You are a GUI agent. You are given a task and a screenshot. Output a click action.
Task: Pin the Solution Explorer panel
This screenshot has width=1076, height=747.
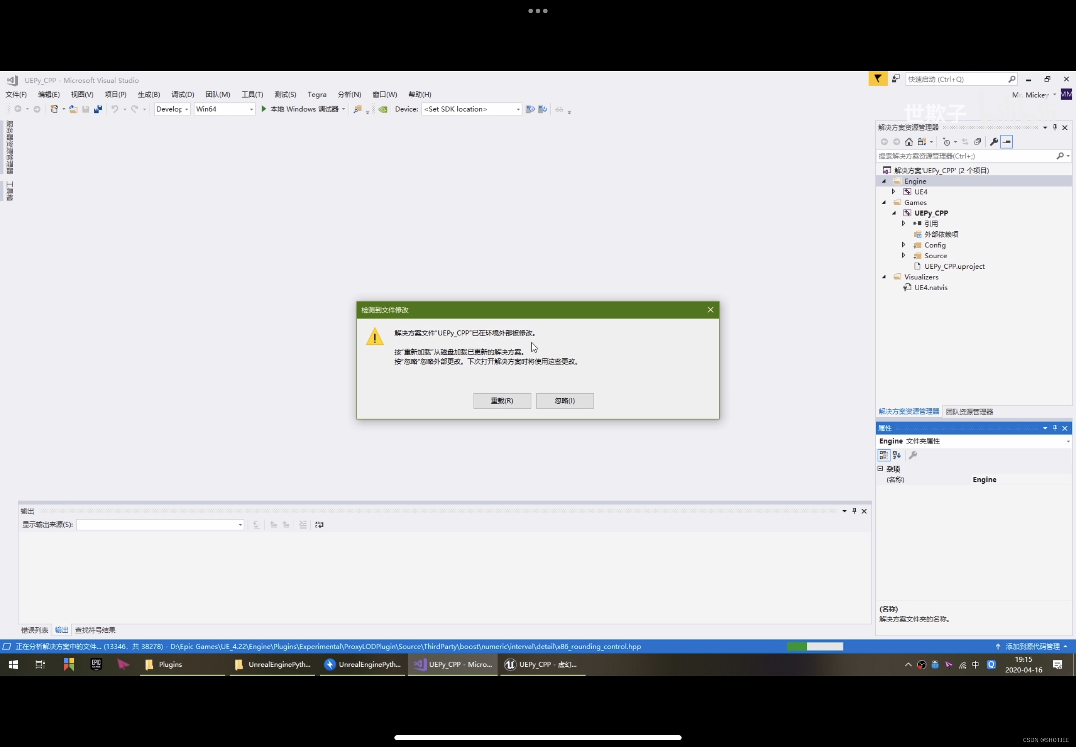click(1055, 127)
